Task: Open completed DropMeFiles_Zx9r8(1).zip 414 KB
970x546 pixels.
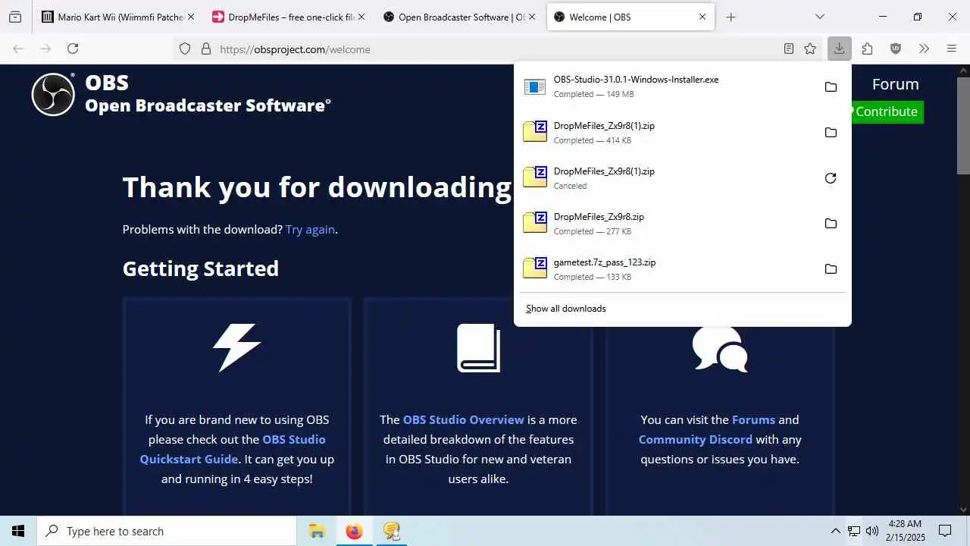Action: point(669,132)
